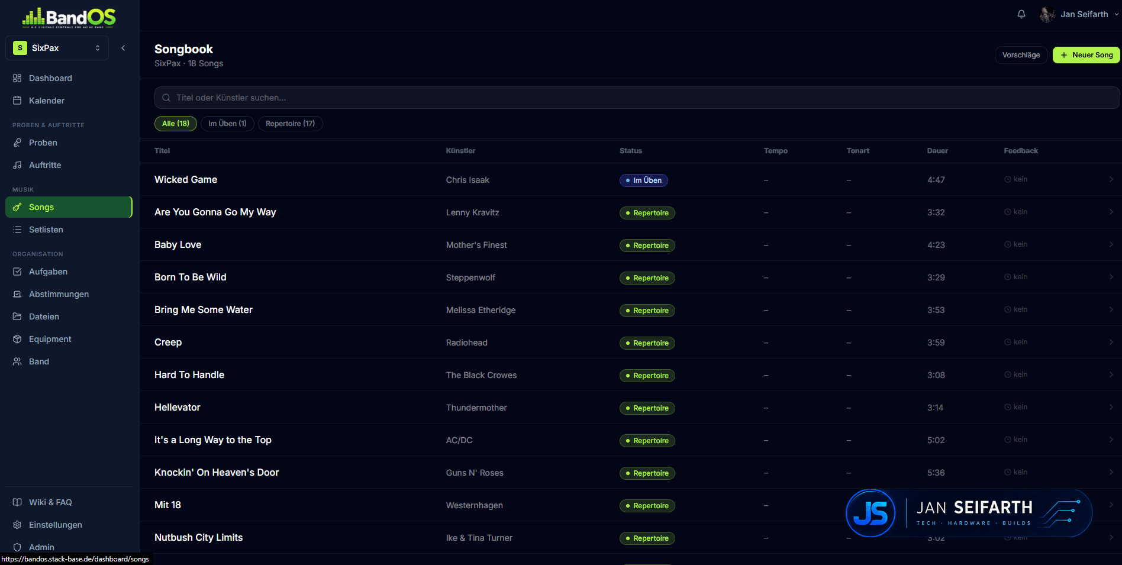This screenshot has height=565, width=1122.
Task: Click the Einstellungen gear icon
Action: 17,525
